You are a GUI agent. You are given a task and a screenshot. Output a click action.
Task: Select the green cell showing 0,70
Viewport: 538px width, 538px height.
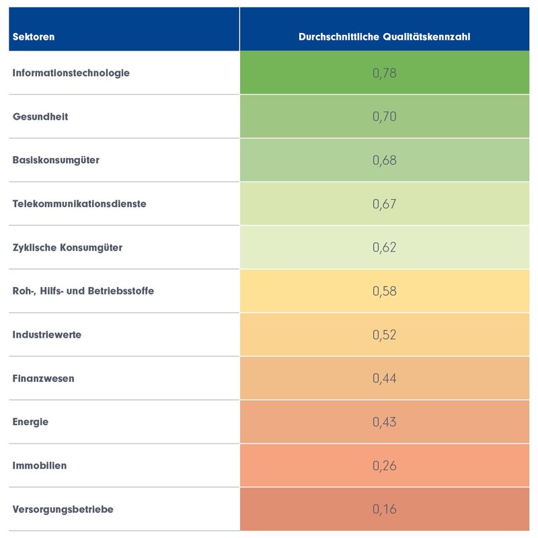point(385,116)
